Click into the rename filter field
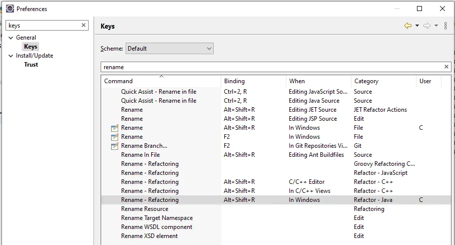The image size is (455, 245). pos(270,67)
